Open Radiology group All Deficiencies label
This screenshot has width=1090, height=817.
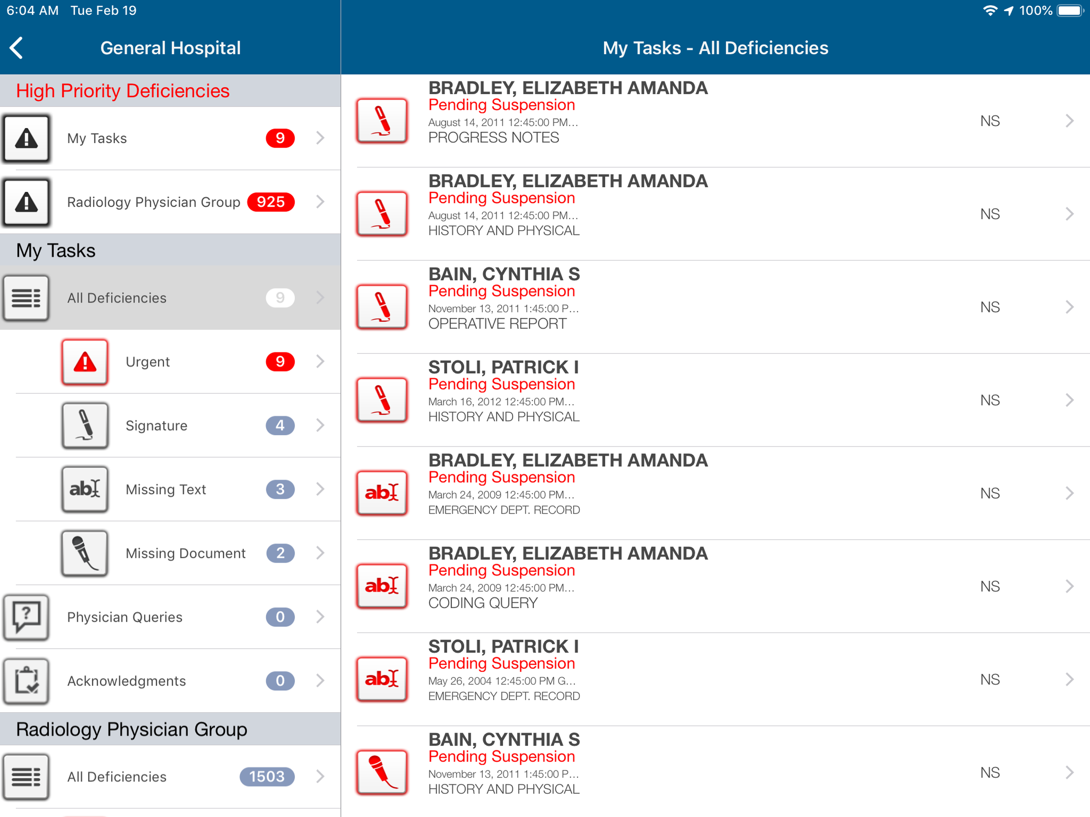pyautogui.click(x=117, y=777)
